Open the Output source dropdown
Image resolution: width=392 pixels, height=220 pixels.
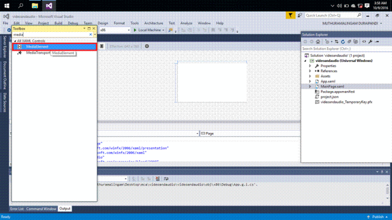(x=125, y=179)
